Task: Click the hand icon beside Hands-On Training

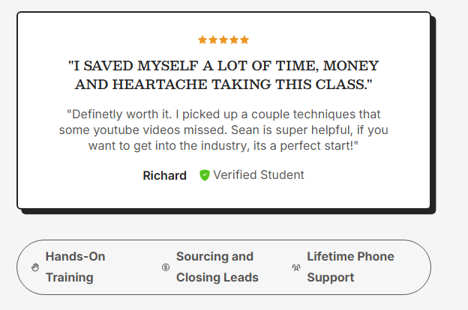Action: 35,267
